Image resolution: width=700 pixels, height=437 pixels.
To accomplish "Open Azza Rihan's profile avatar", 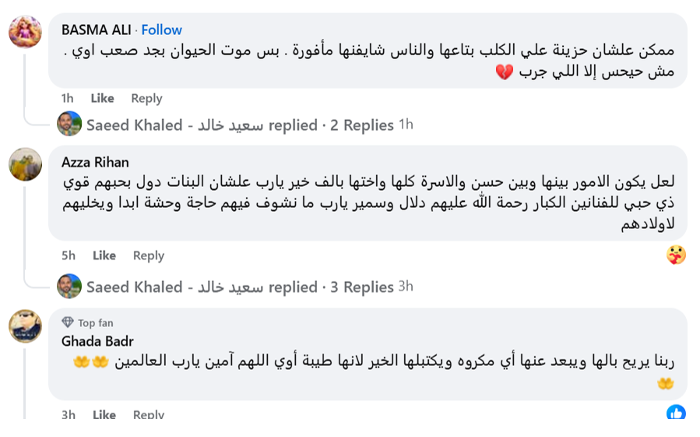I will pyautogui.click(x=26, y=164).
